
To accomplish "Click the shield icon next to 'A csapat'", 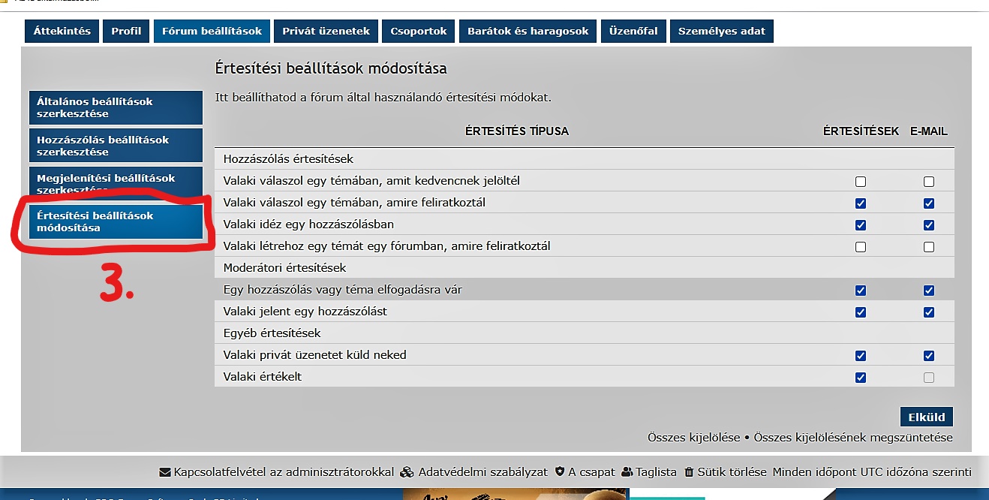I will click(559, 472).
